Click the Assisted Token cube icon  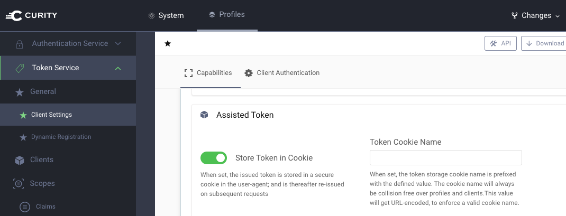204,115
